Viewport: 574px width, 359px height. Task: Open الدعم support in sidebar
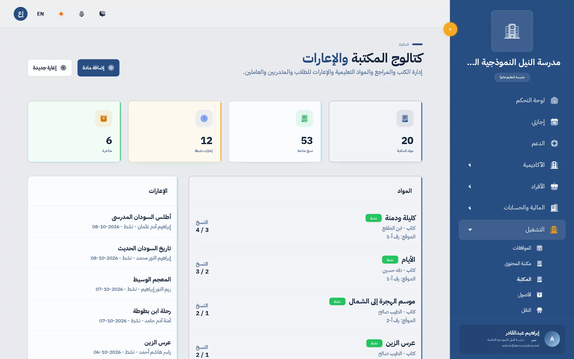[x=512, y=143]
